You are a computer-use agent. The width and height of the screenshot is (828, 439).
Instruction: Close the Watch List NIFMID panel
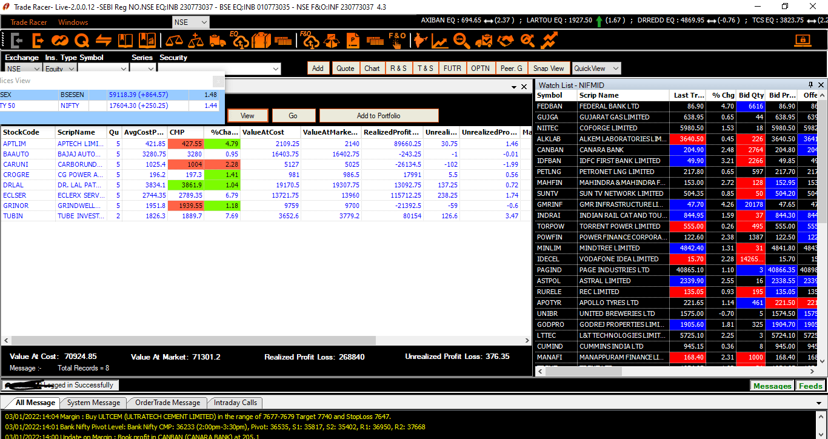821,85
